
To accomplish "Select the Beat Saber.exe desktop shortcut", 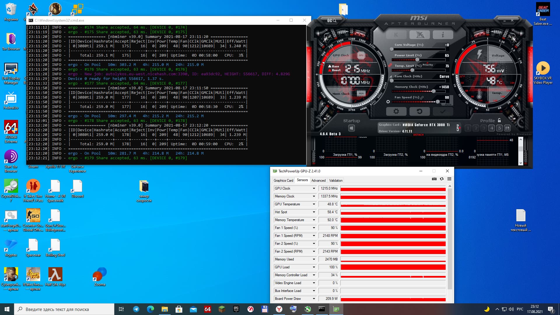I will click(543, 14).
